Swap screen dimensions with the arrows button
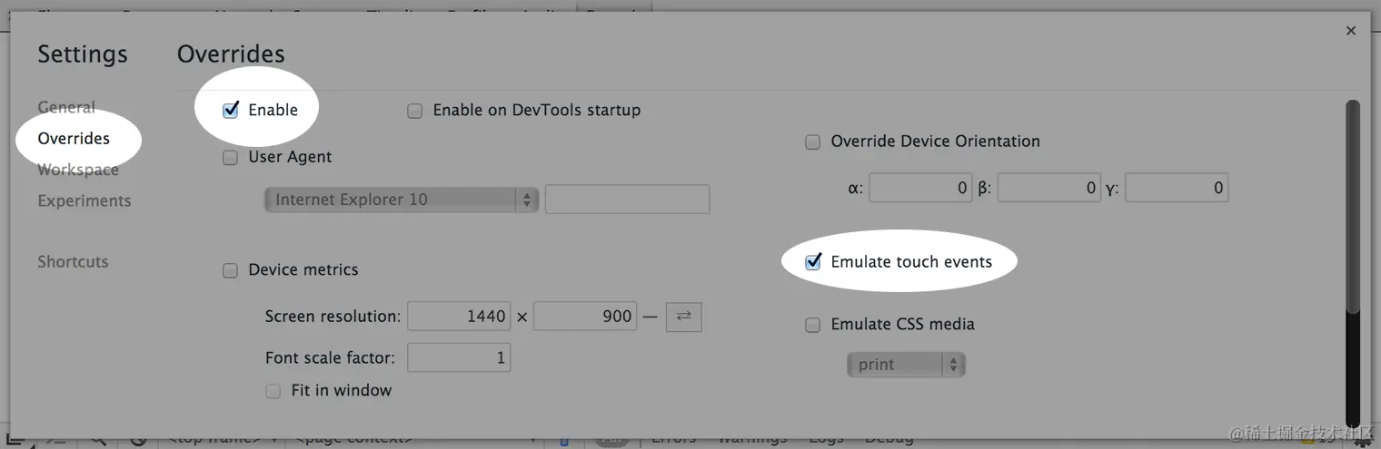 (x=684, y=316)
